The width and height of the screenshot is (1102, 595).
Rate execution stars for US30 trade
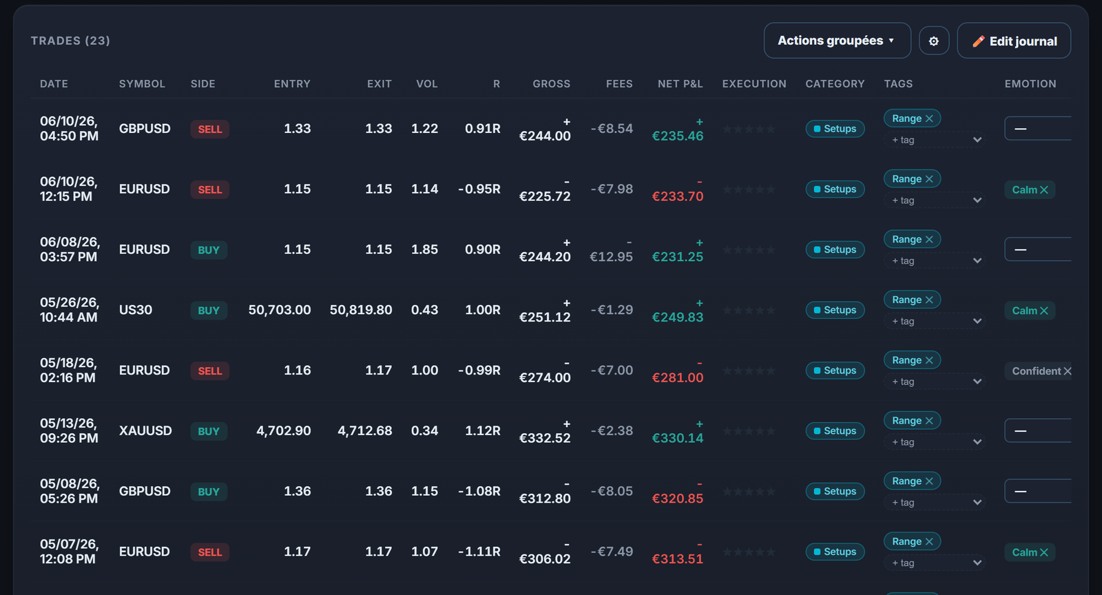[749, 310]
